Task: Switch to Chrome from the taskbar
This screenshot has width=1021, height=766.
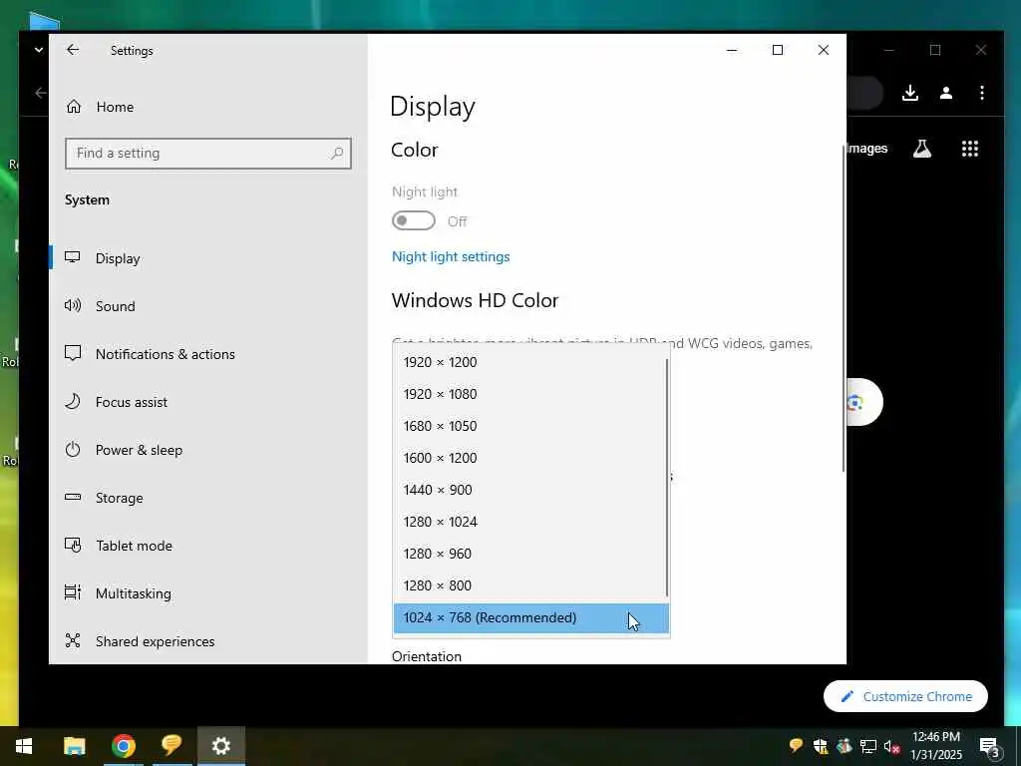Action: tap(123, 746)
